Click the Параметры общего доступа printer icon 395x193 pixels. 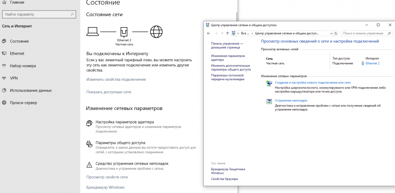(x=89, y=144)
